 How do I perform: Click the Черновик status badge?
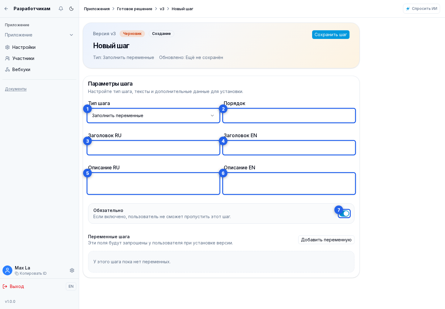point(132,34)
